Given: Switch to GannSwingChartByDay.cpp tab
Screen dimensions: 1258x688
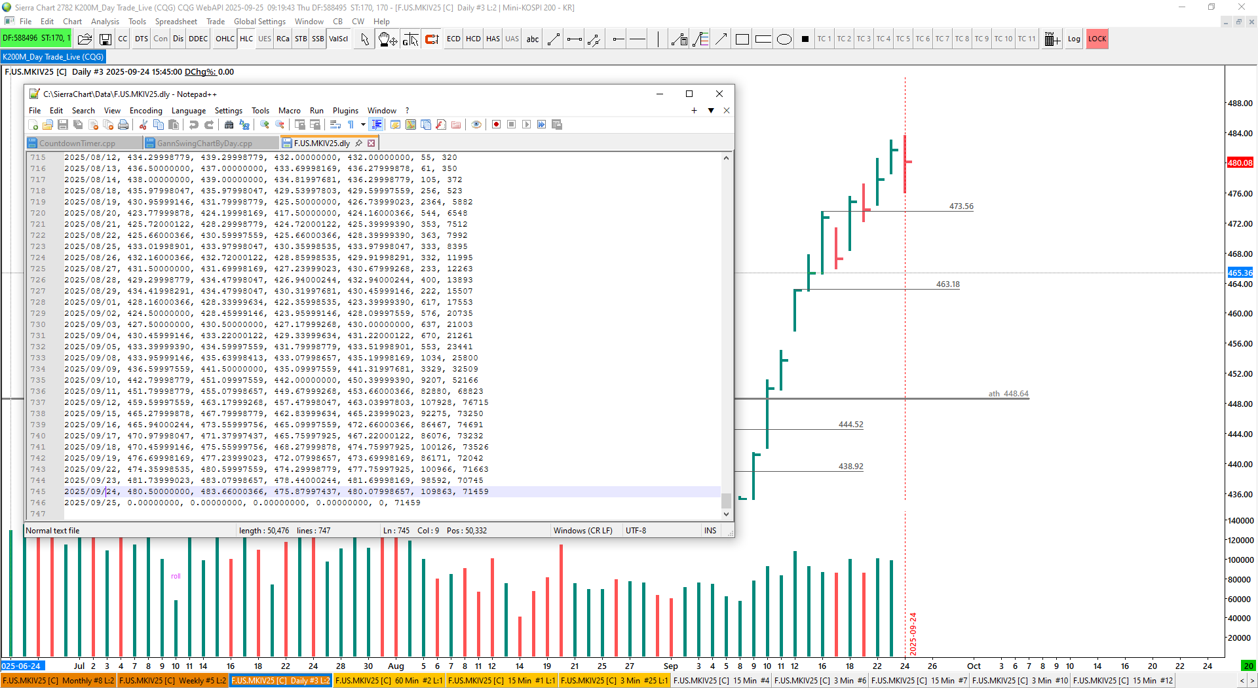Looking at the screenshot, I should 209,143.
